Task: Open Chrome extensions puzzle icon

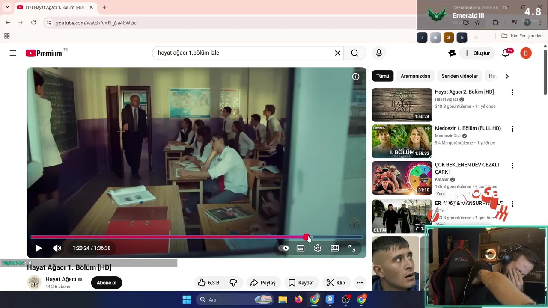Action: (495, 23)
